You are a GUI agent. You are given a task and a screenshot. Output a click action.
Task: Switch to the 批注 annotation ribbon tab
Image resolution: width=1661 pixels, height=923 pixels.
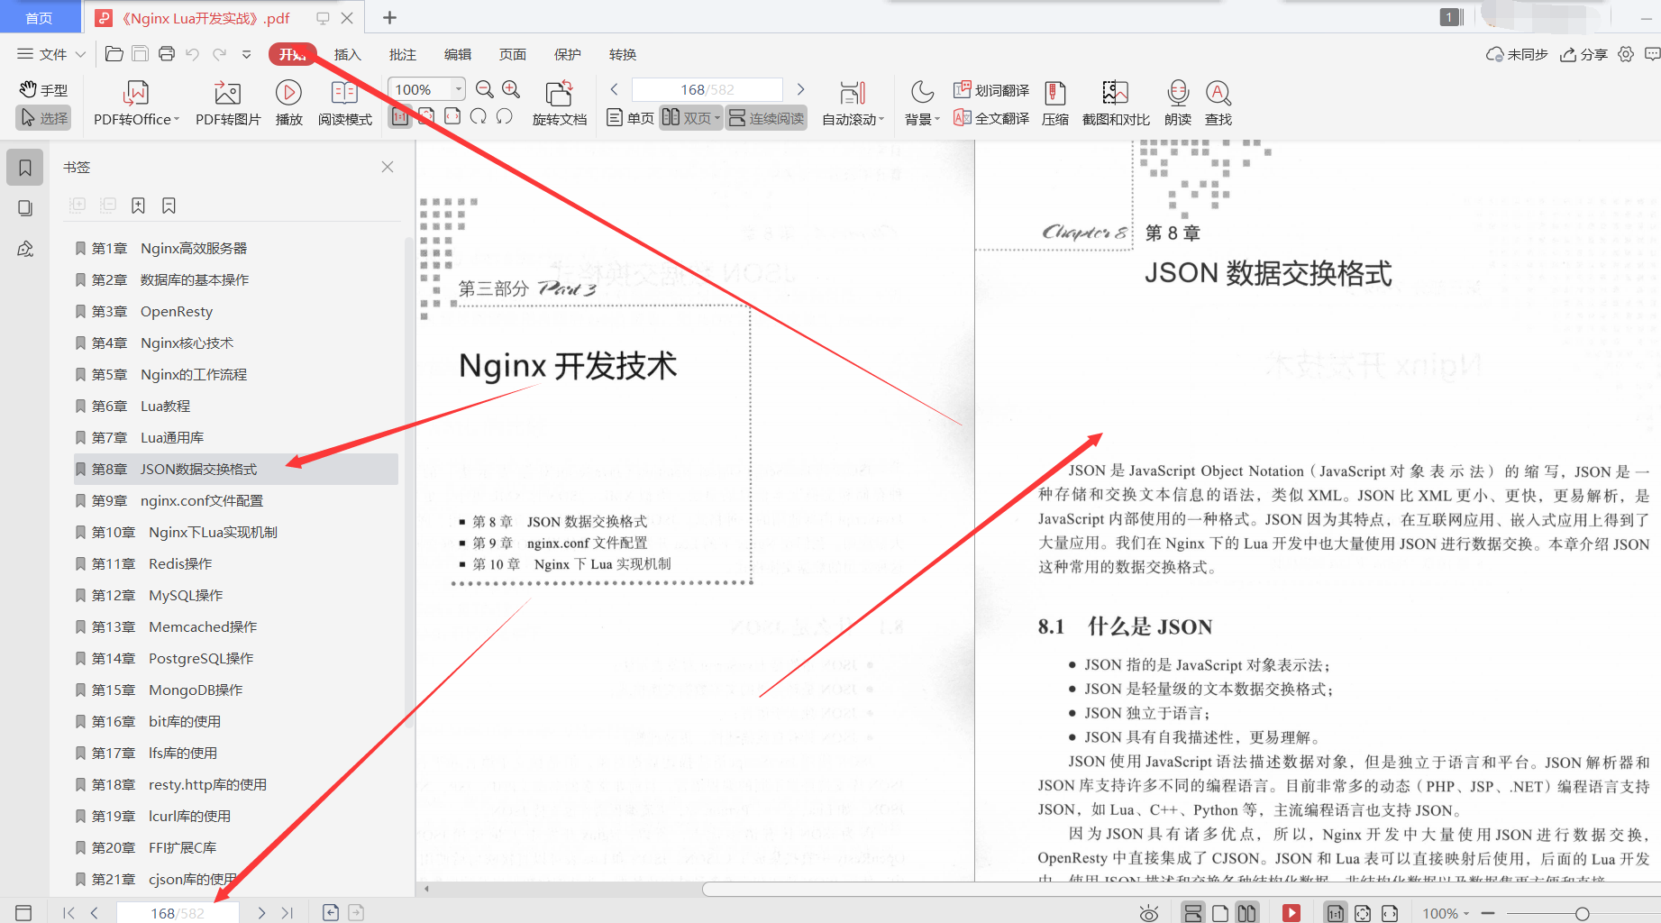(402, 54)
